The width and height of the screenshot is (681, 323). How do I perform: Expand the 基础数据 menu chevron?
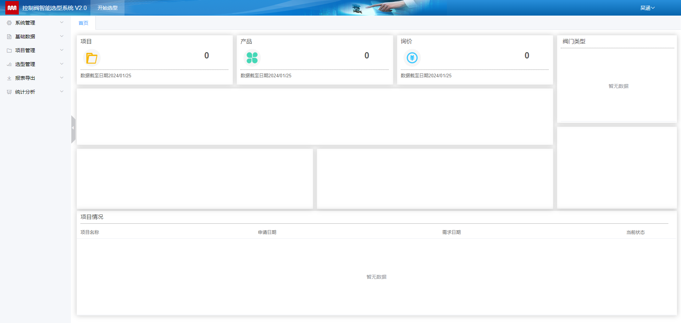click(62, 36)
